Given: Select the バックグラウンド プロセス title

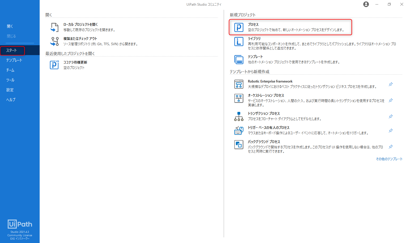Looking at the screenshot, I should [264, 142].
